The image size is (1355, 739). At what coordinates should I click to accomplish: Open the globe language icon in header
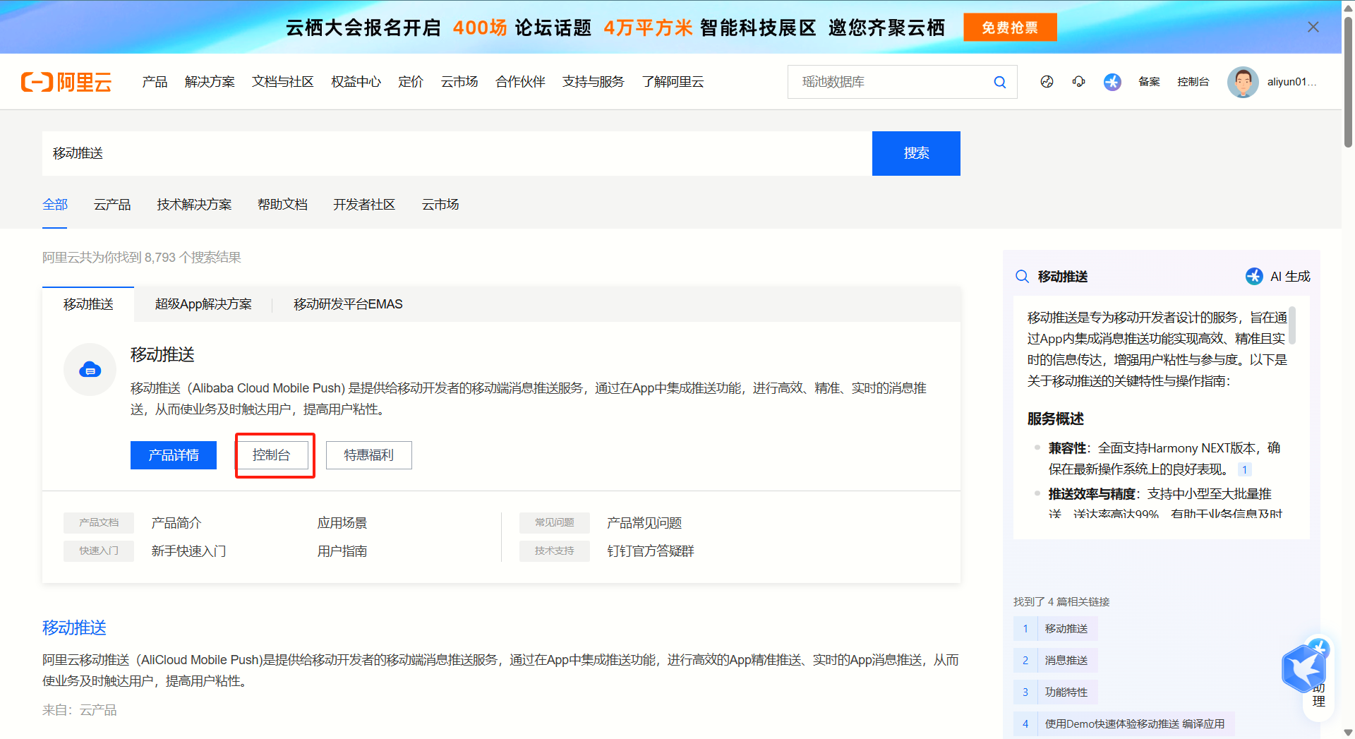tap(1047, 82)
